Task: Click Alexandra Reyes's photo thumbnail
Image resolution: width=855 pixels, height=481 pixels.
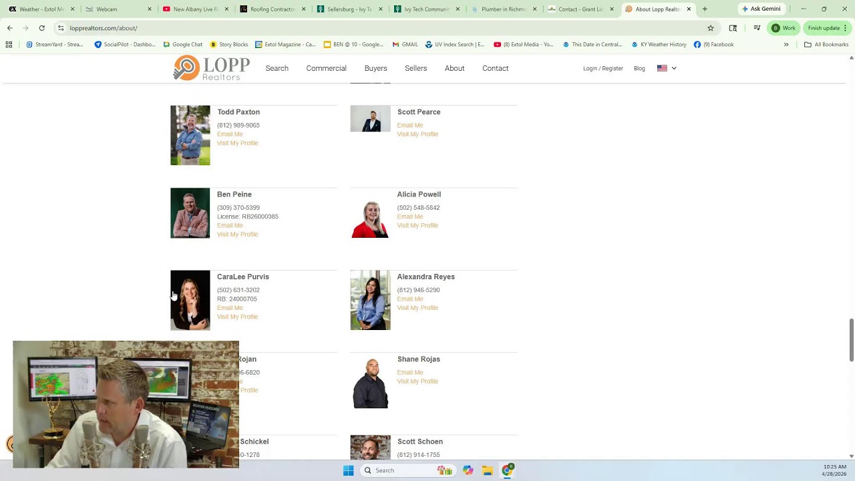Action: point(370,300)
